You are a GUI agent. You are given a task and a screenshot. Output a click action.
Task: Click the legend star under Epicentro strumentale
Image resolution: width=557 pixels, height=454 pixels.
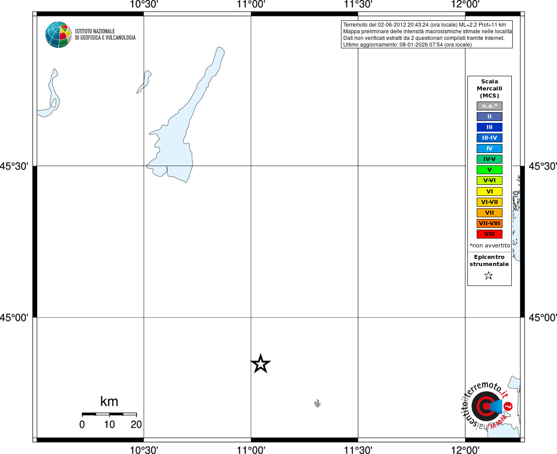tap(489, 276)
